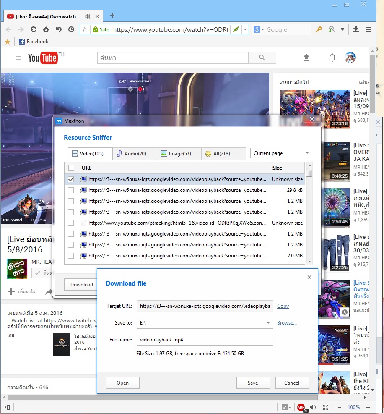Click the Browse... link
This screenshot has height=414, width=384.
287,323
